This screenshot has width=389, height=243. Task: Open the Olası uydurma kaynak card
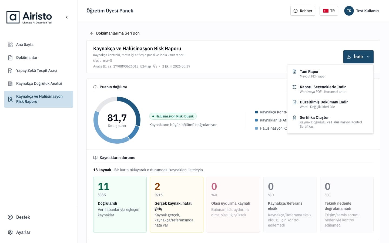point(233,205)
